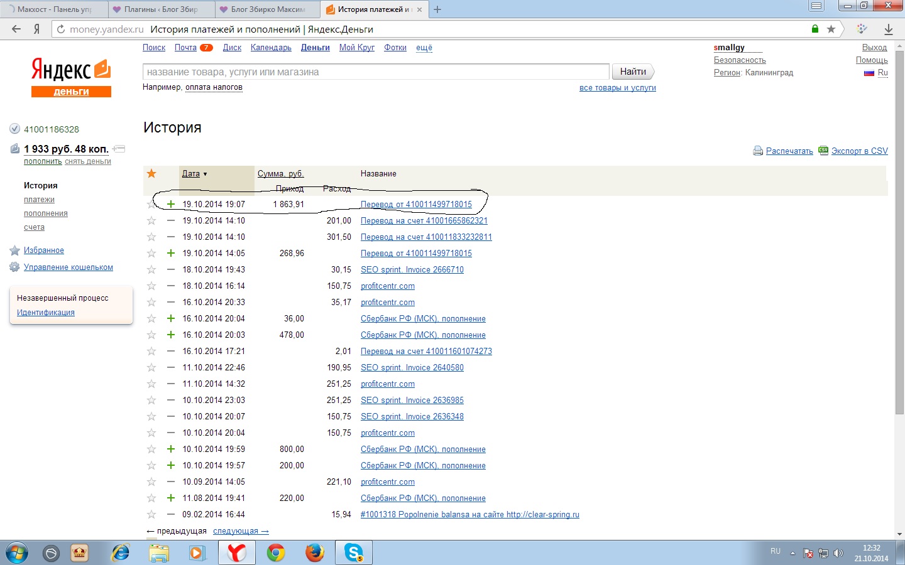The height and width of the screenshot is (565, 905).
Task: Open the browser tab list menu button
Action: [x=816, y=6]
